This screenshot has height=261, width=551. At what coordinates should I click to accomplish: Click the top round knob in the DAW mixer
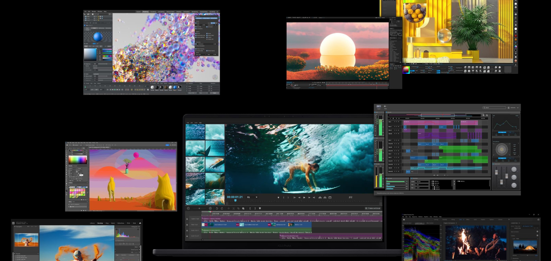coord(514,169)
